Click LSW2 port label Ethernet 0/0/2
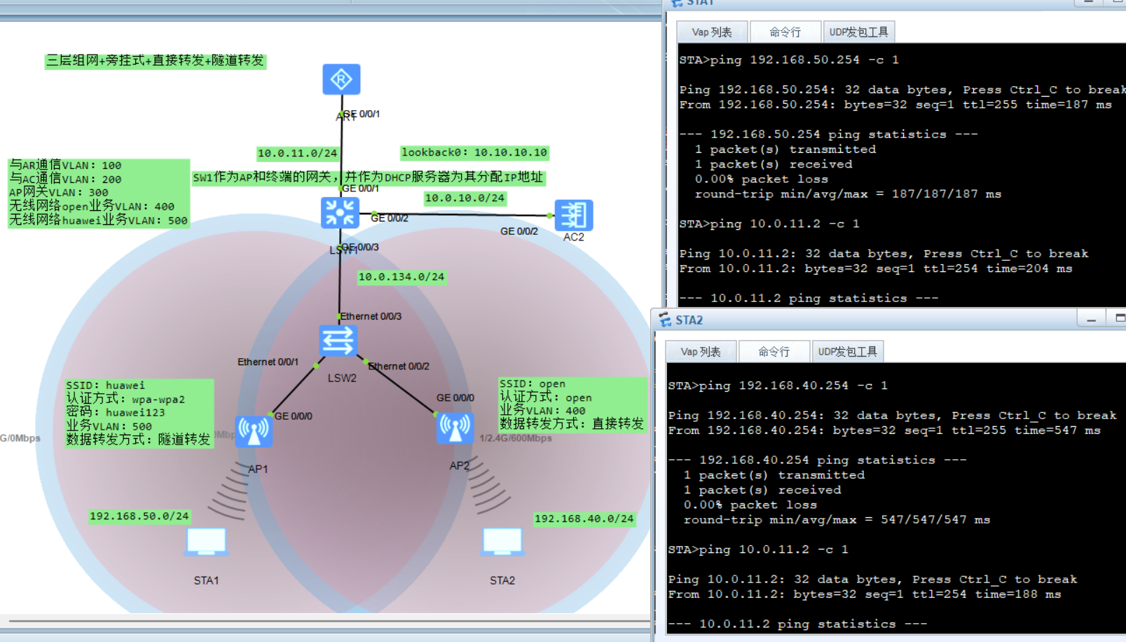The image size is (1126, 642). (x=399, y=367)
